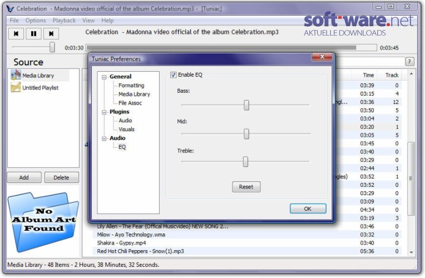The width and height of the screenshot is (425, 278).
Task: Click the playlist scroll down arrow
Action: tap(411, 252)
